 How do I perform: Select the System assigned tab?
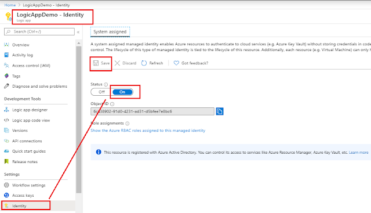pos(110,32)
